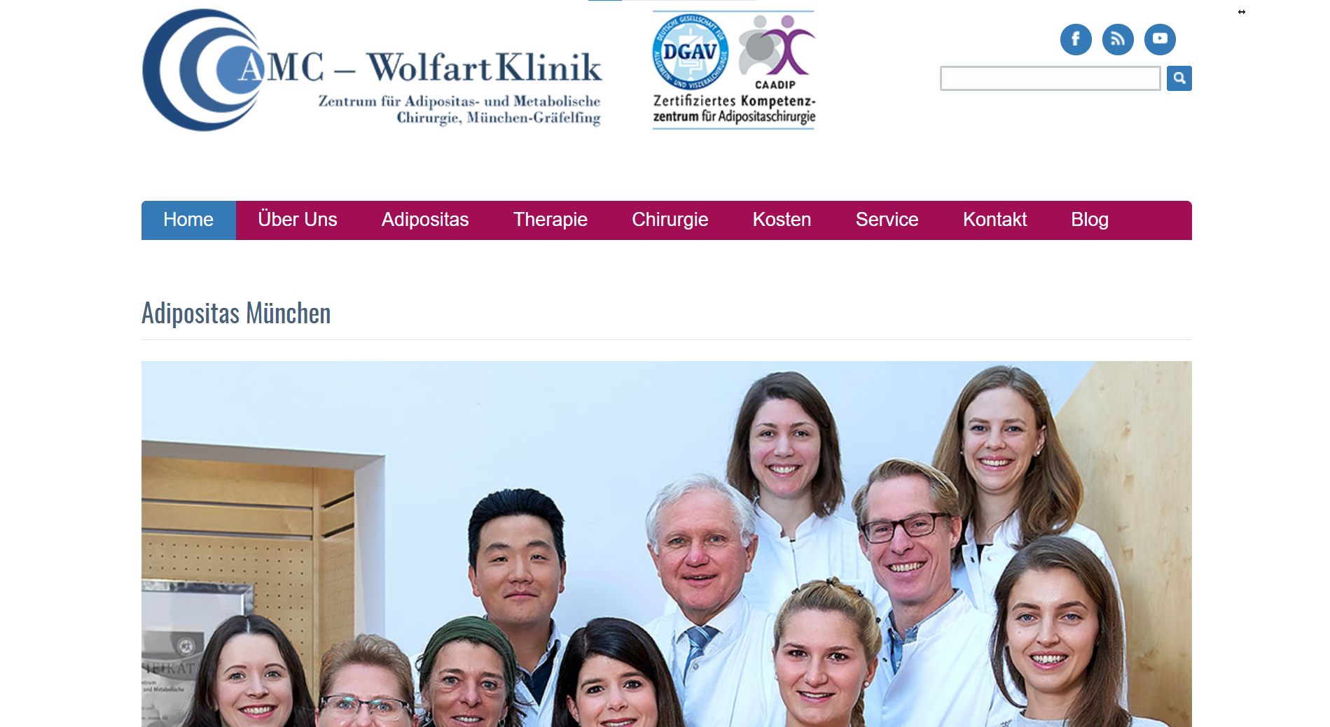Select Therapie in the navigation bar

coord(550,220)
